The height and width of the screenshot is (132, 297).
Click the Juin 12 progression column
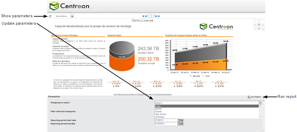(x=219, y=84)
